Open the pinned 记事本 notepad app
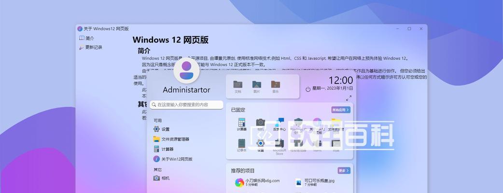 [x=241, y=145]
